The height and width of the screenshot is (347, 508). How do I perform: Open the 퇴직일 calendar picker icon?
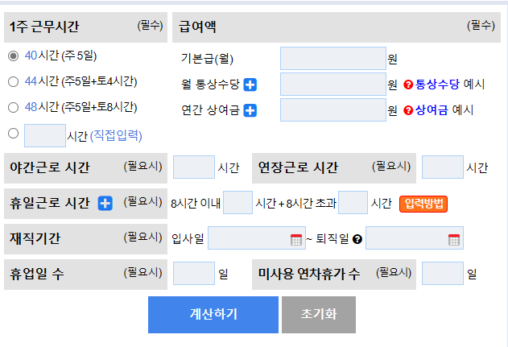pyautogui.click(x=454, y=239)
